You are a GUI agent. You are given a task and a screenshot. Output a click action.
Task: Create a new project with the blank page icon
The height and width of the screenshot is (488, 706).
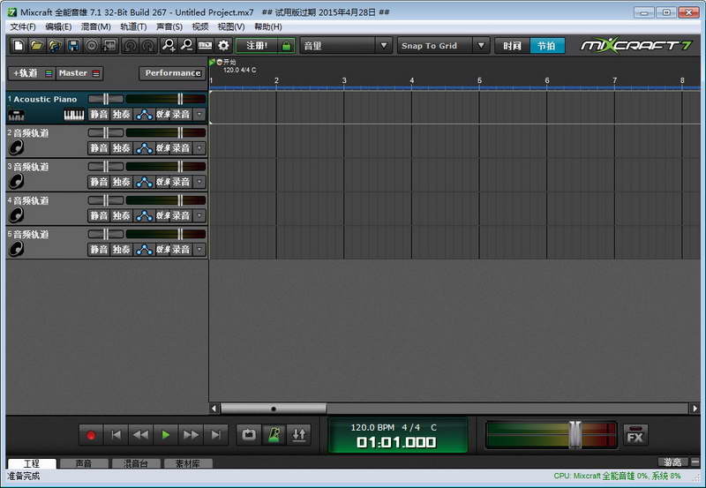click(x=19, y=46)
